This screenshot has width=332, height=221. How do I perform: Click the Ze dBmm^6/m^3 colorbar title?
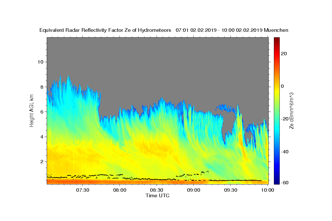pyautogui.click(x=291, y=110)
